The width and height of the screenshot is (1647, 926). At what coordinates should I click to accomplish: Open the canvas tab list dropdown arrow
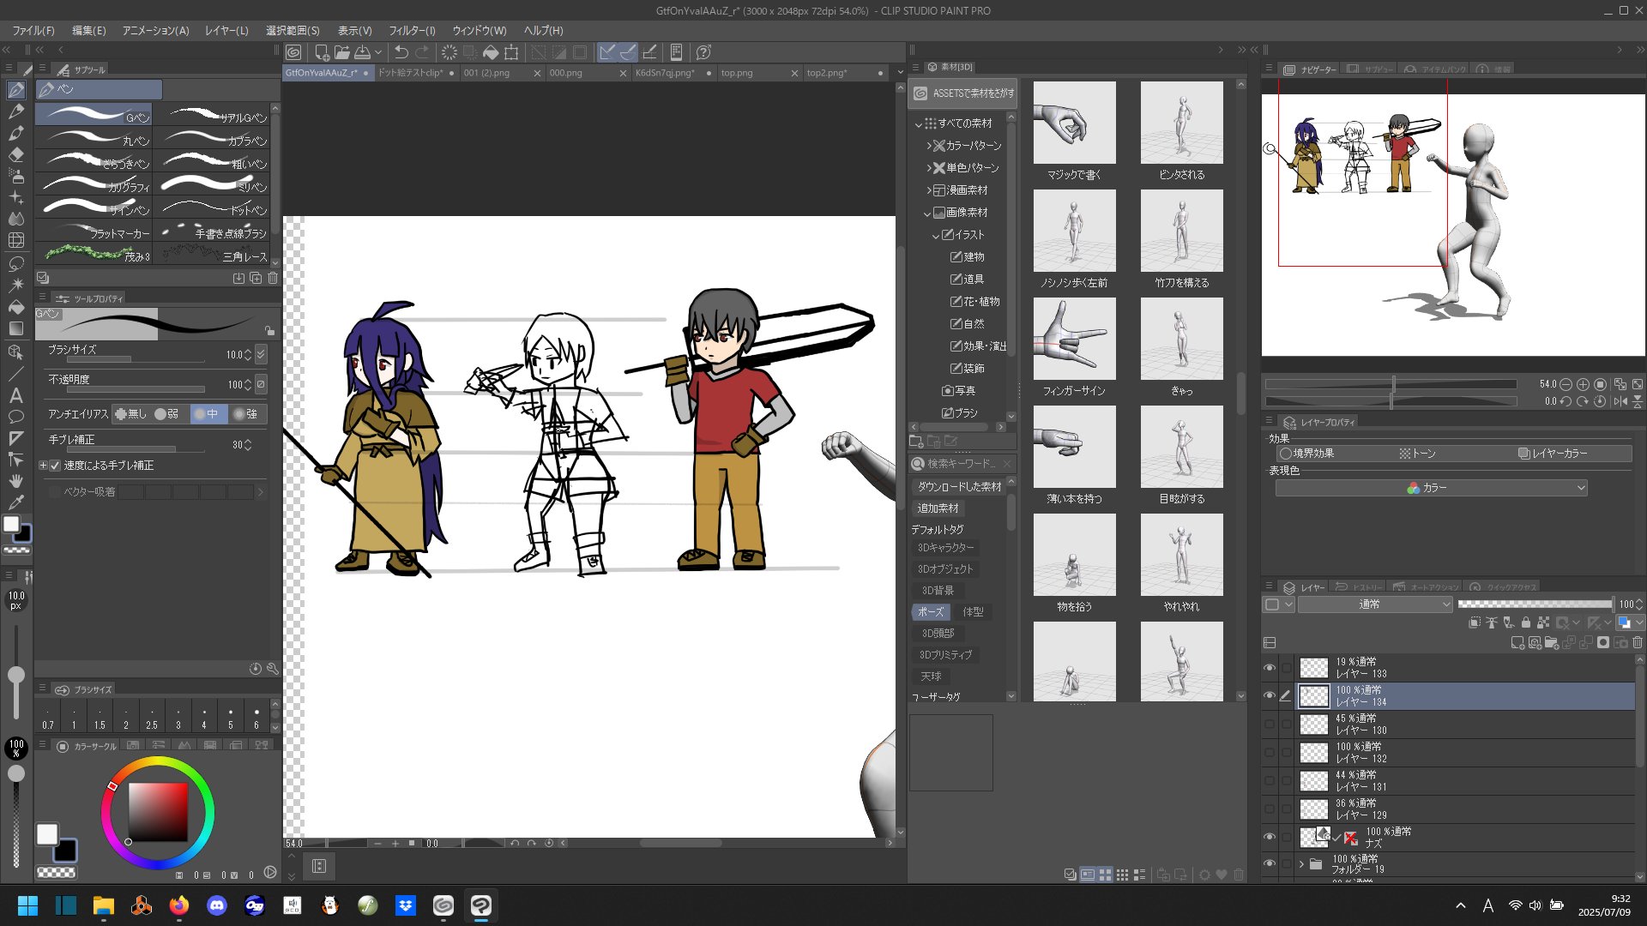coord(899,73)
